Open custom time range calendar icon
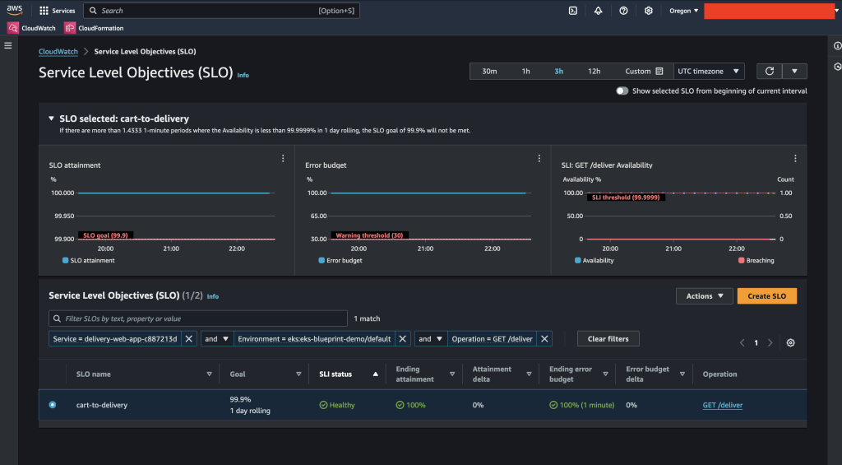 coord(659,71)
